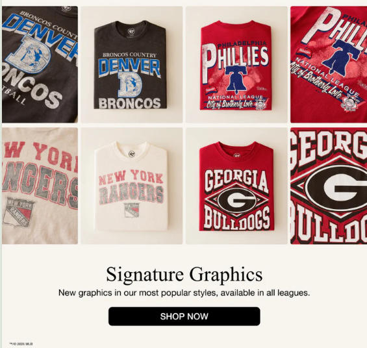Image resolution: width=367 pixels, height=348 pixels.
Task: Click the 47 brand logo on Broncos tee collar
Action: pos(131,31)
